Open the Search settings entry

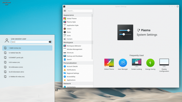[78, 60]
